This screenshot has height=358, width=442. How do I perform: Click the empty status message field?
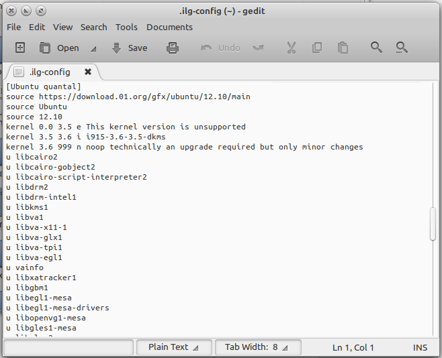69,347
